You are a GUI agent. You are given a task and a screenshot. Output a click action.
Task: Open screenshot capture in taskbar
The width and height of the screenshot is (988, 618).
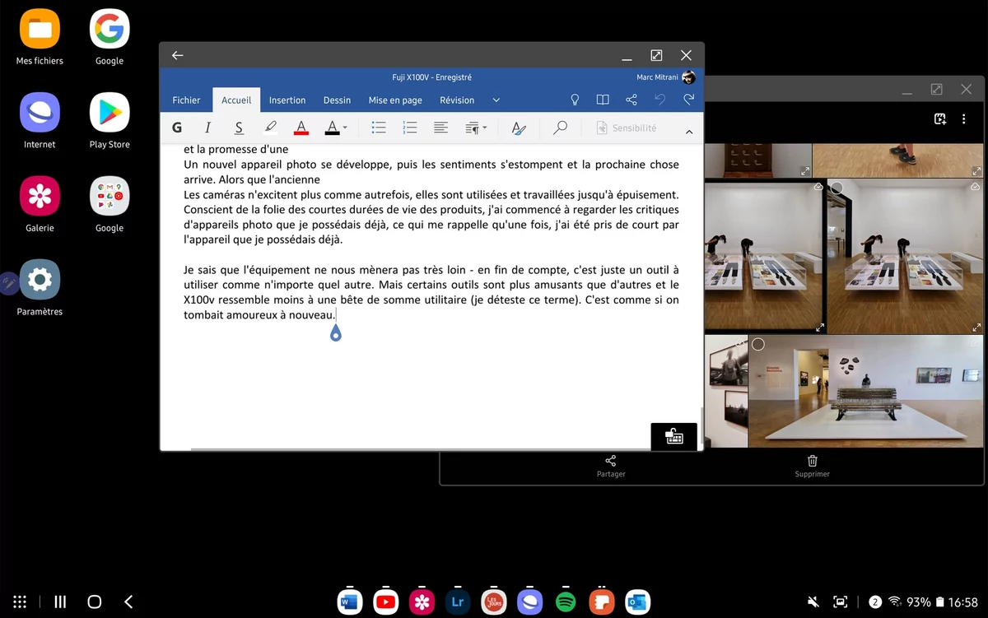[841, 602]
